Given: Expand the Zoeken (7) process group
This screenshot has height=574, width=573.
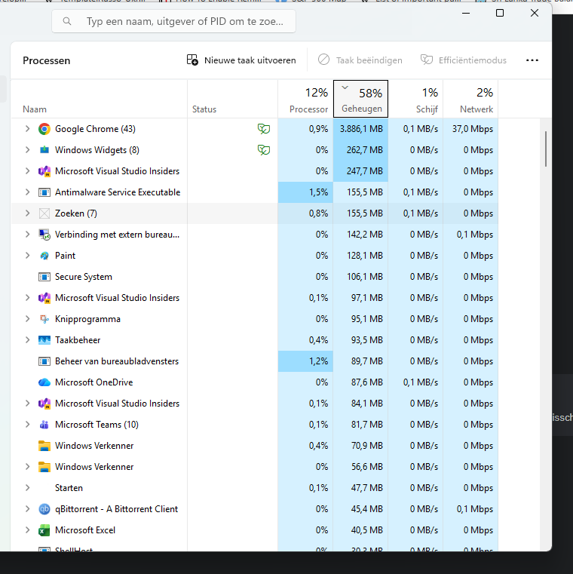Looking at the screenshot, I should click(x=27, y=213).
